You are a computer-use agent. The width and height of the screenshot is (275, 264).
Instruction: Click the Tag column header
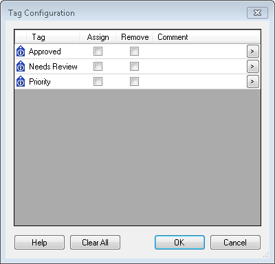[x=53, y=37]
